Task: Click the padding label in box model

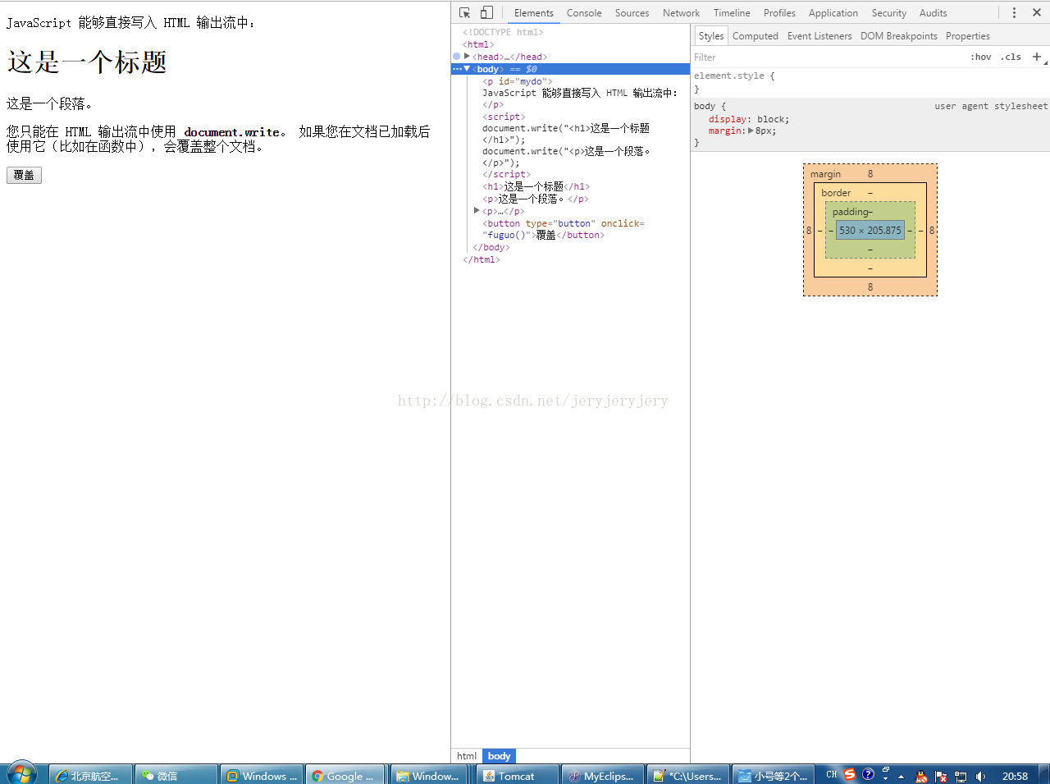Action: click(850, 212)
